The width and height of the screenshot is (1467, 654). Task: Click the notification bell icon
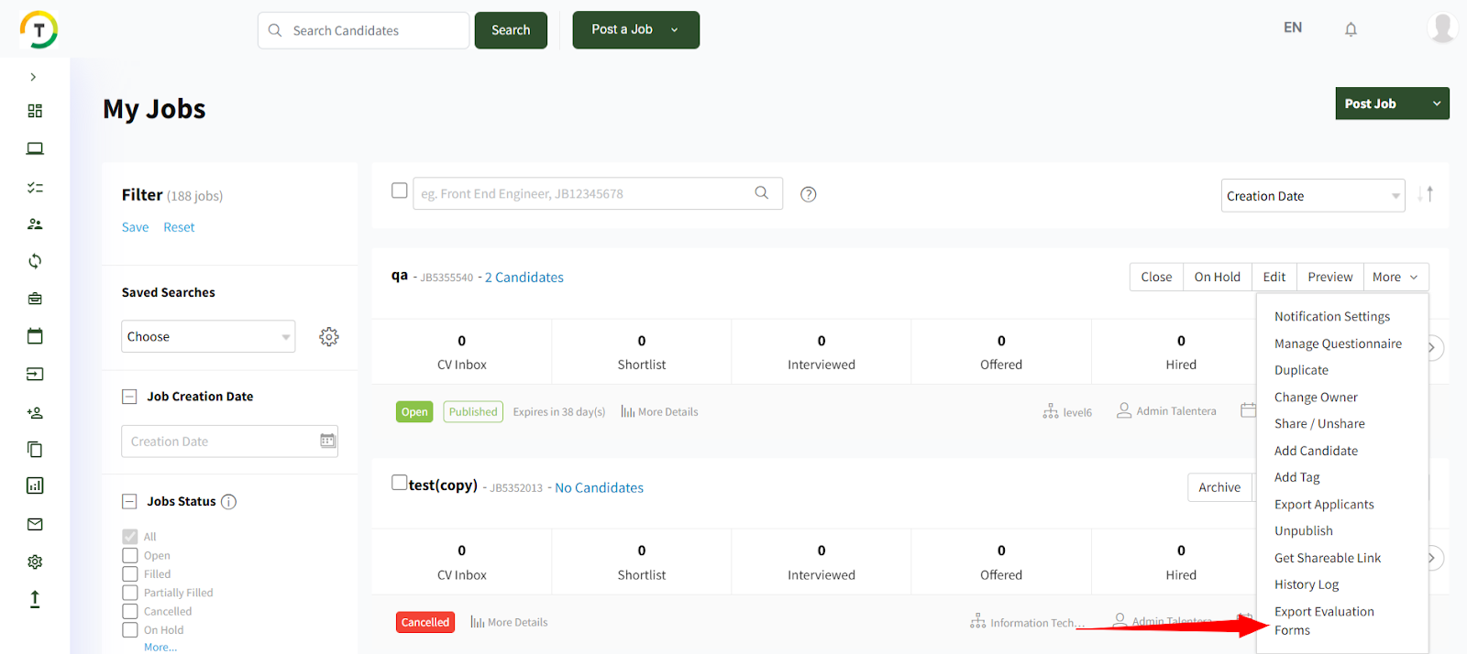point(1351,29)
